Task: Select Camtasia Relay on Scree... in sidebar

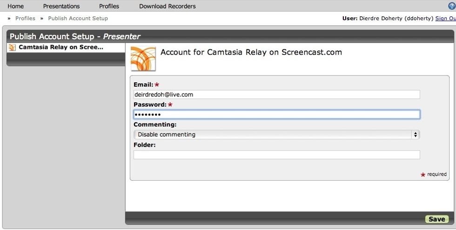Action: [60, 47]
